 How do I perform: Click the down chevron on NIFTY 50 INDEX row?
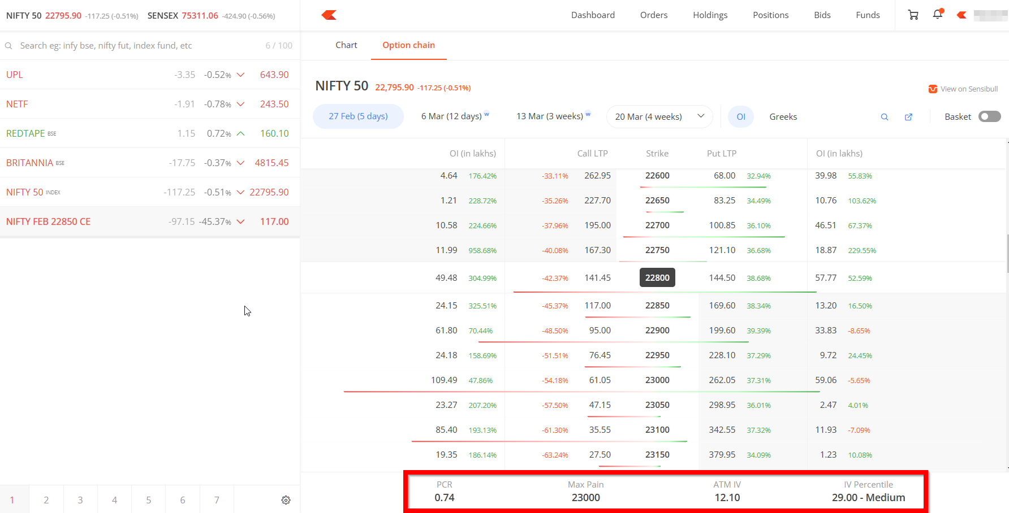(240, 192)
